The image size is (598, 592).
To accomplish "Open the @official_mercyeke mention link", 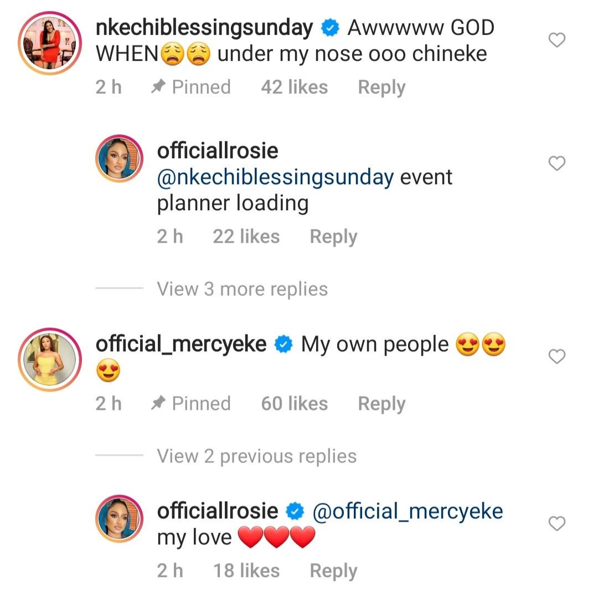I will [x=408, y=511].
